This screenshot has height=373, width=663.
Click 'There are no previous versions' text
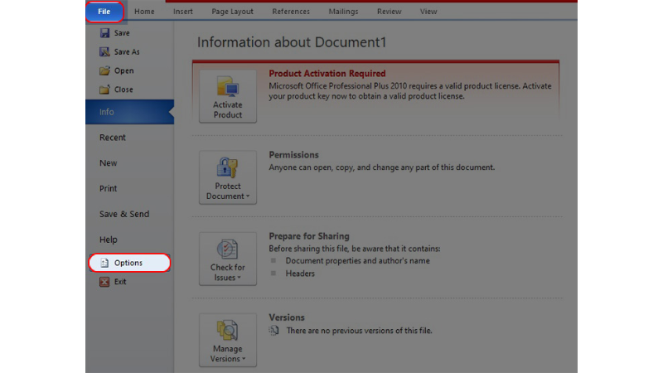tap(360, 331)
